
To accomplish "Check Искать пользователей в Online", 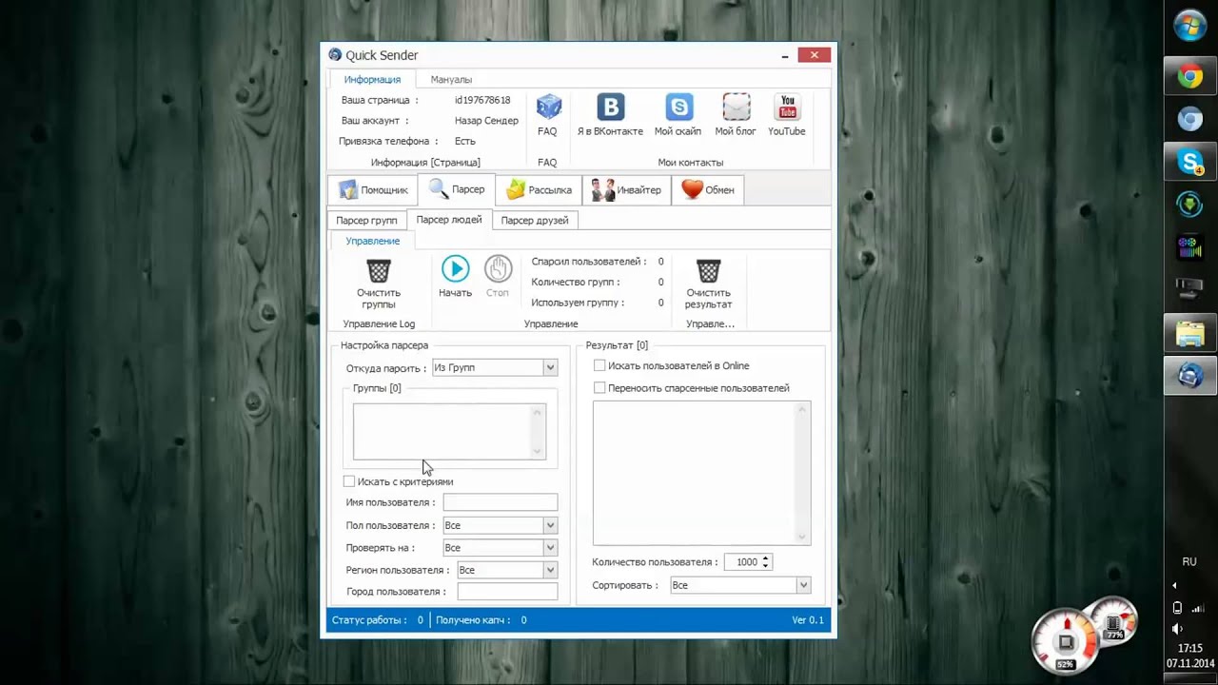I will (x=599, y=365).
